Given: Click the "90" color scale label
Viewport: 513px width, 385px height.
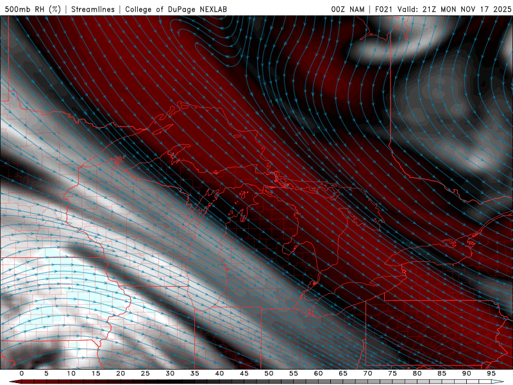Looking at the screenshot, I should pyautogui.click(x=466, y=373).
